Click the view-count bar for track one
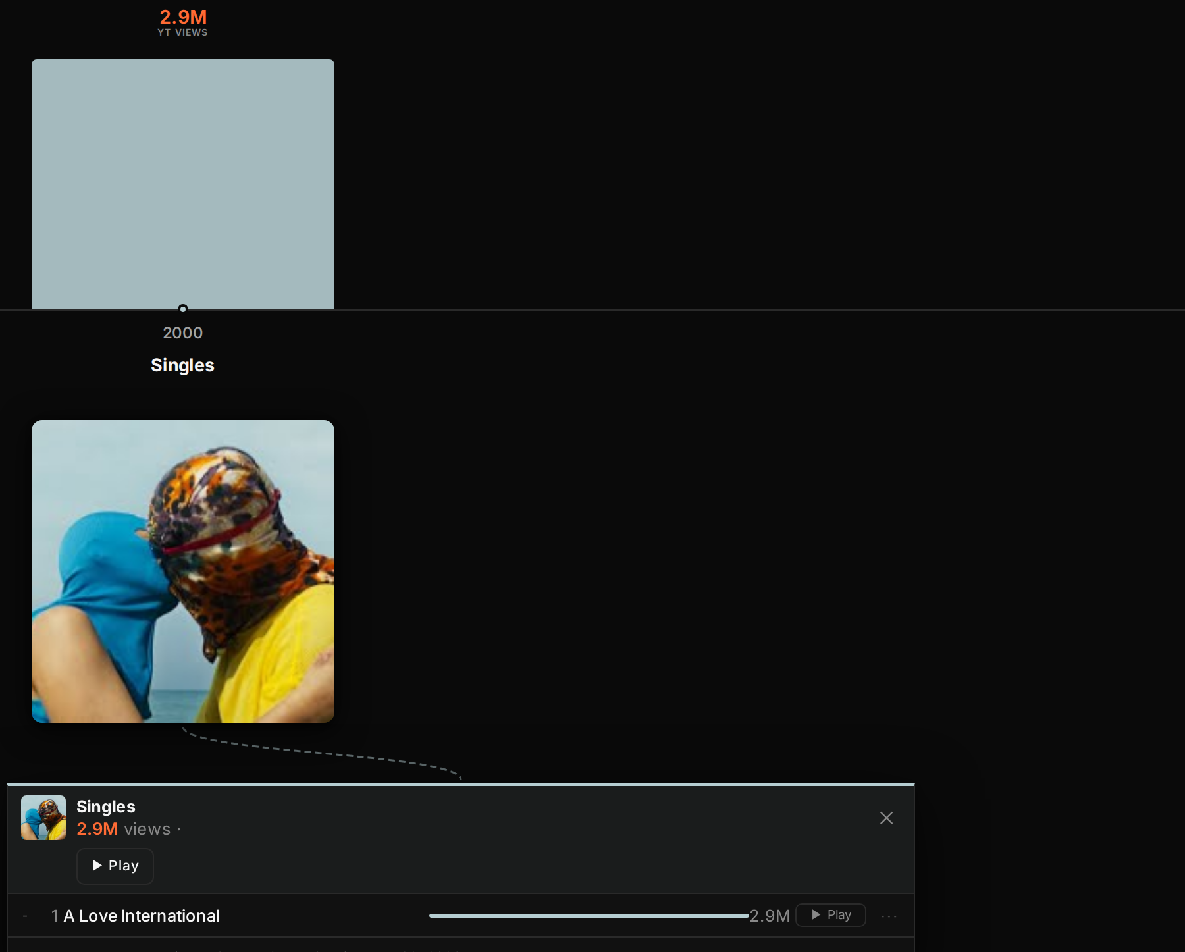1185x952 pixels. tap(589, 916)
